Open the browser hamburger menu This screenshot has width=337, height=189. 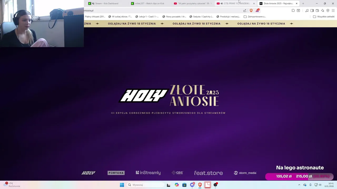[x=333, y=10]
